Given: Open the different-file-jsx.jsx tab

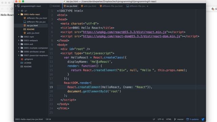Looking at the screenshot, I should 137,6.
